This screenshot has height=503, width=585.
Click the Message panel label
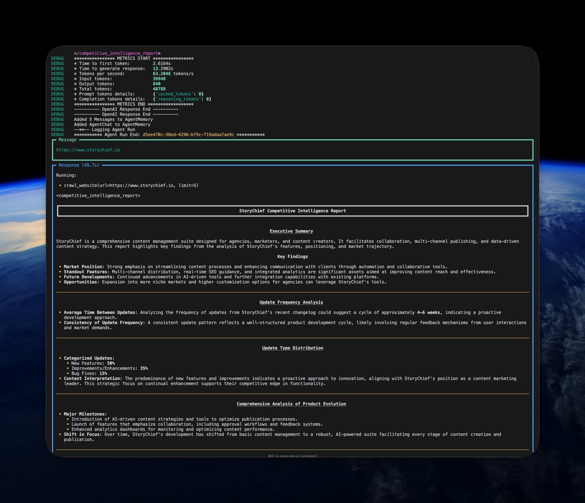[x=67, y=140]
